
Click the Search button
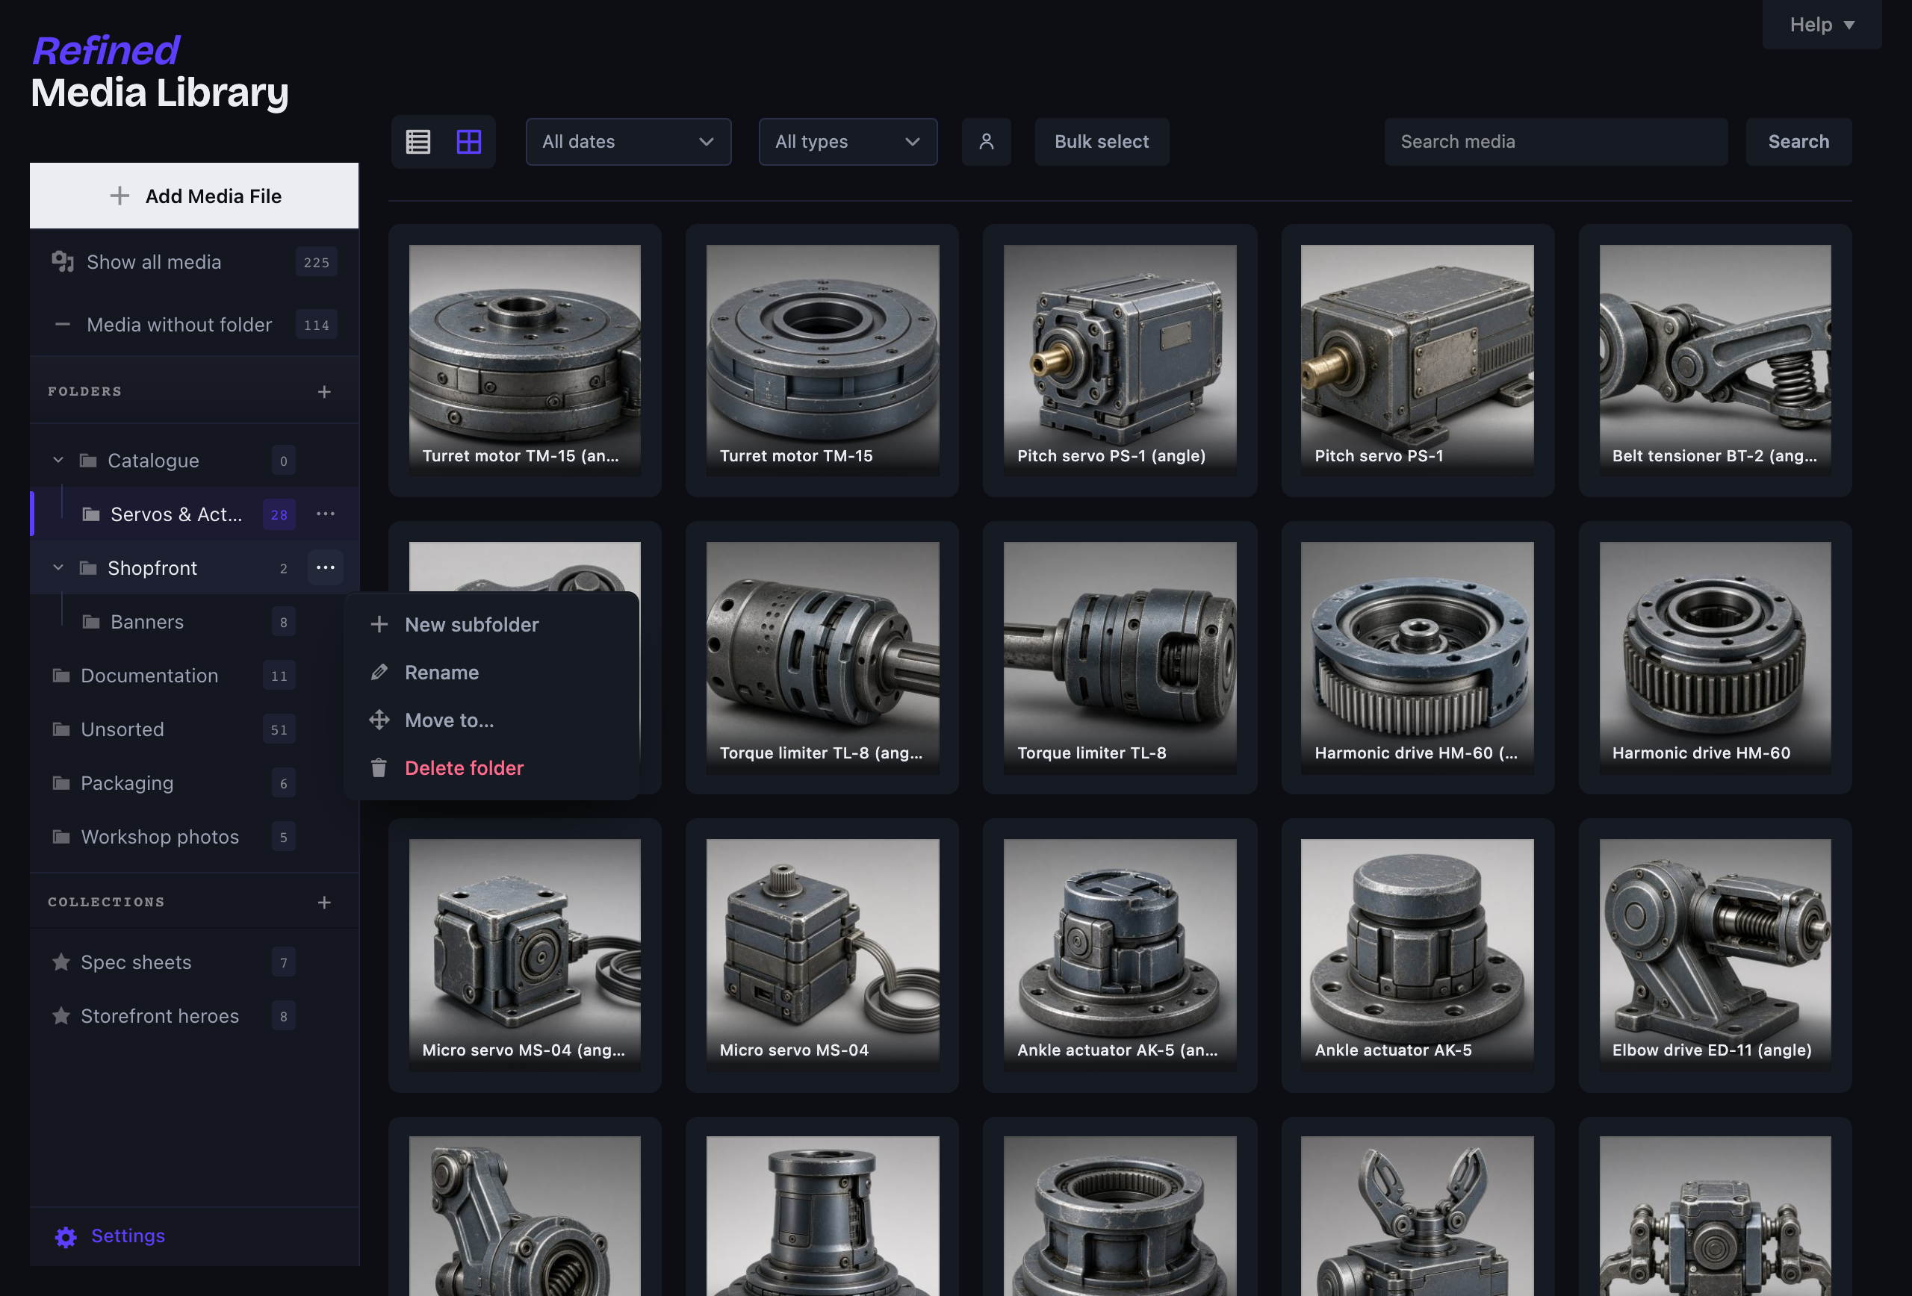point(1798,143)
